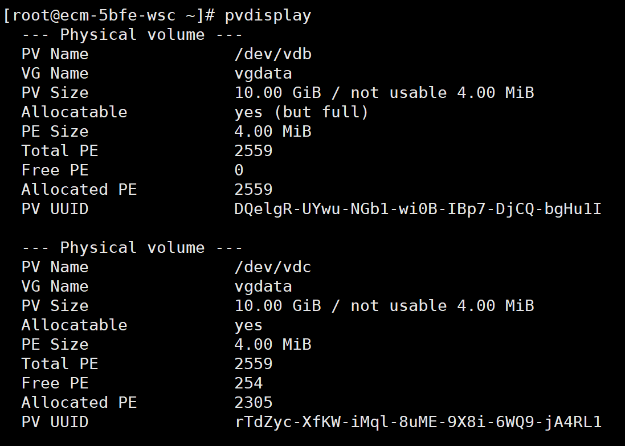Click the second Physical volume header
Viewport: 625px width, 446px height.
(132, 248)
